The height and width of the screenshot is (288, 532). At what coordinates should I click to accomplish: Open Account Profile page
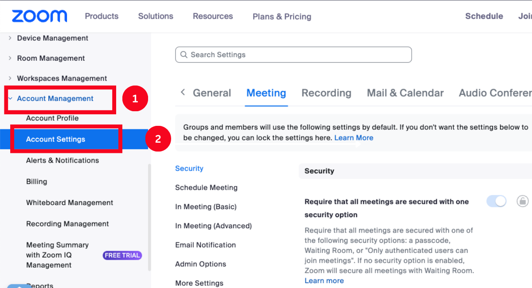point(52,118)
